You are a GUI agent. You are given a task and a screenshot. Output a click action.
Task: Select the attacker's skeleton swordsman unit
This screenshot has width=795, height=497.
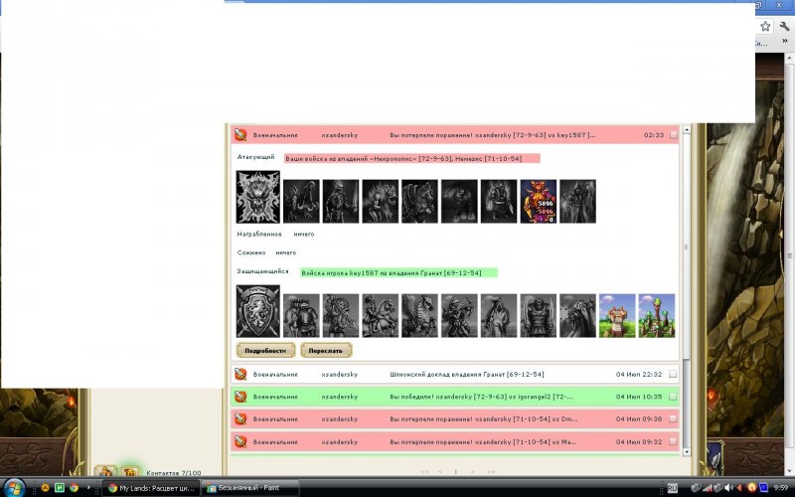[x=341, y=201]
